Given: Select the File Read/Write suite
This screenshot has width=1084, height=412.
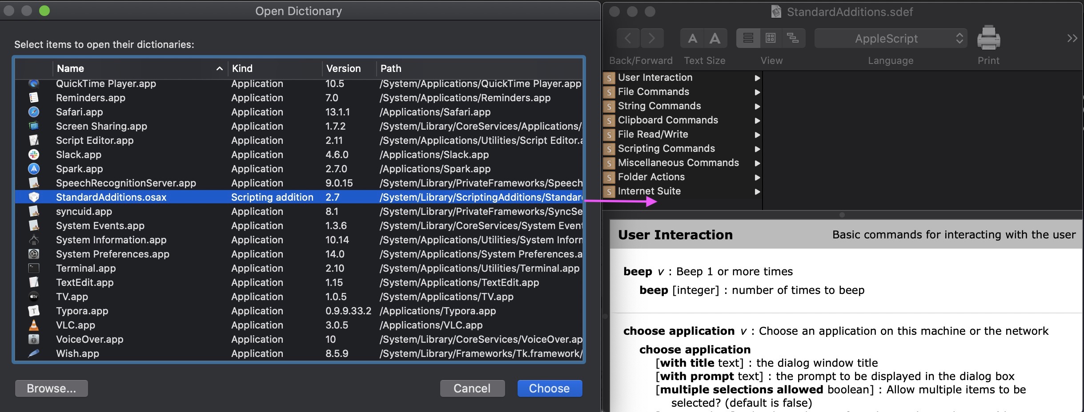Looking at the screenshot, I should [653, 135].
